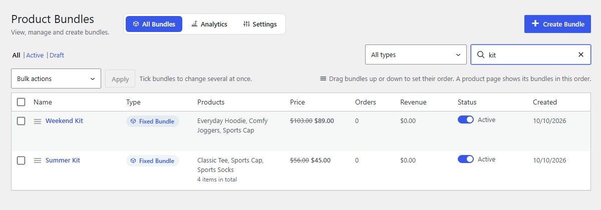The height and width of the screenshot is (210, 601).
Task: Switch to the All Bundles tab
Action: pyautogui.click(x=154, y=24)
